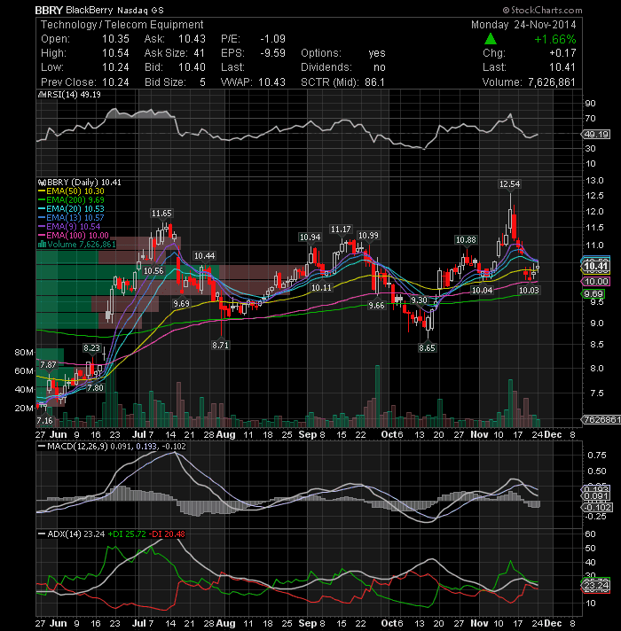Click the BBRY (Daily) 10.41 chart label
The width and height of the screenshot is (621, 631).
coord(83,183)
